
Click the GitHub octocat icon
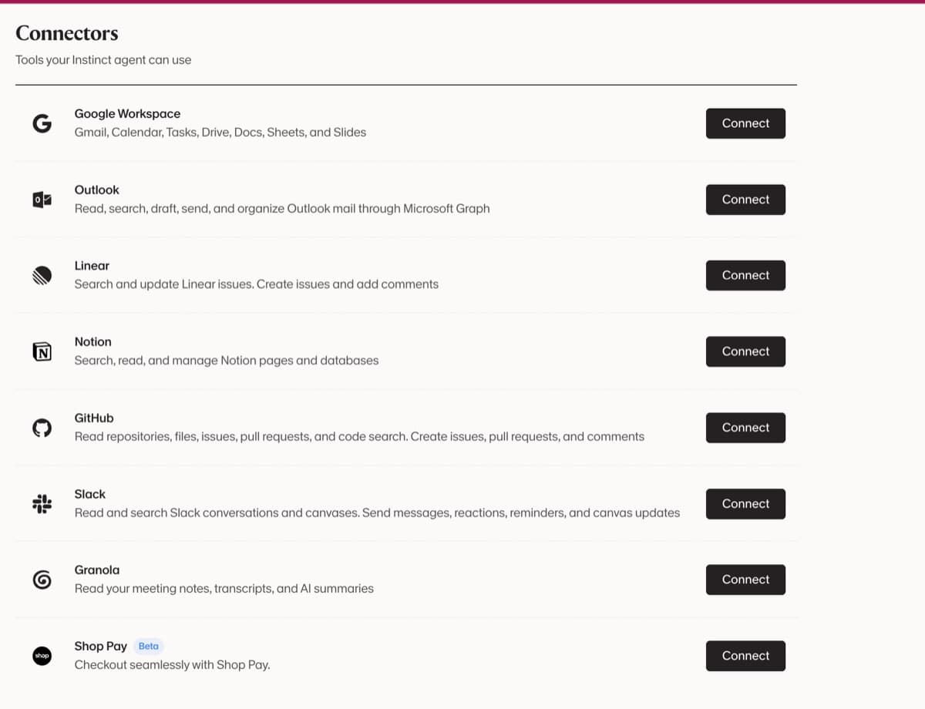pyautogui.click(x=42, y=428)
